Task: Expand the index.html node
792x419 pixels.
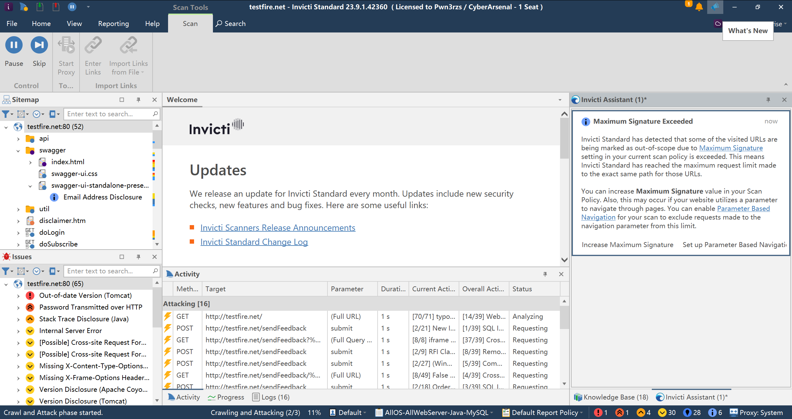Action: tap(30, 162)
